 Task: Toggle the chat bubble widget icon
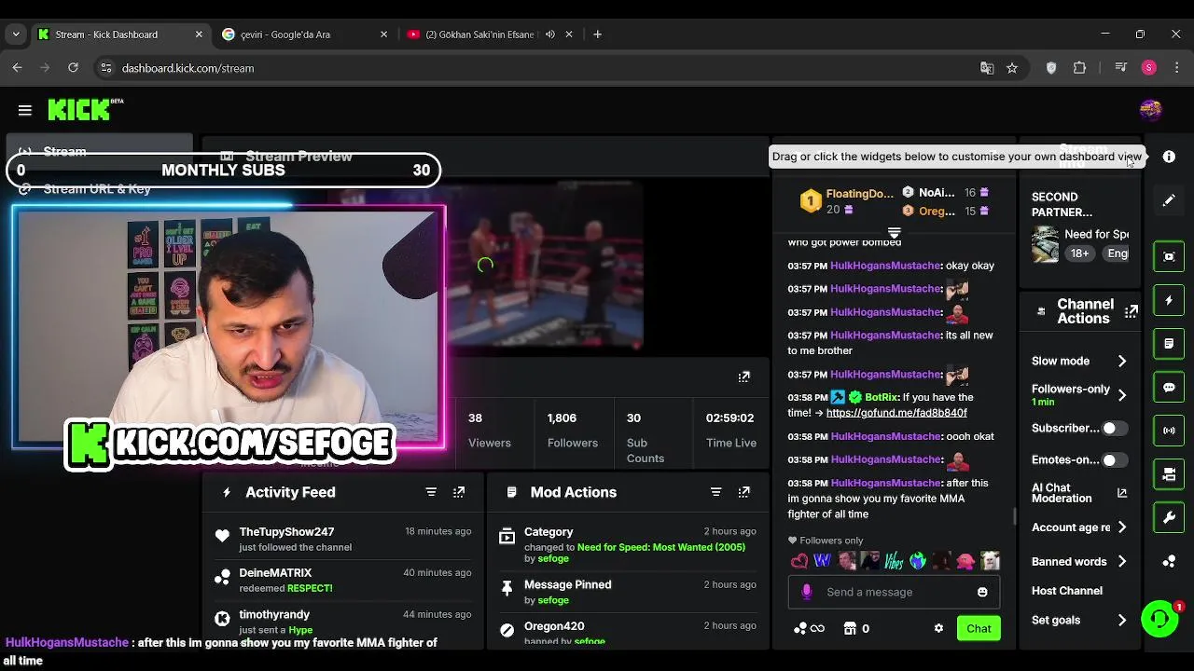click(1169, 388)
